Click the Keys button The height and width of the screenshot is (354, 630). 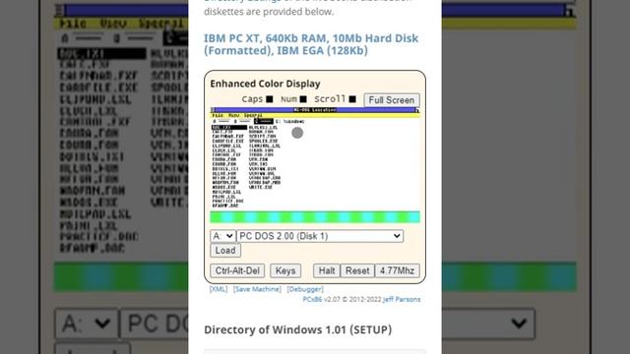coord(285,270)
